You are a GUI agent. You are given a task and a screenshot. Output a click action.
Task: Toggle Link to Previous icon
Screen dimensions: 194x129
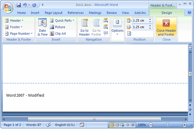[106, 33]
